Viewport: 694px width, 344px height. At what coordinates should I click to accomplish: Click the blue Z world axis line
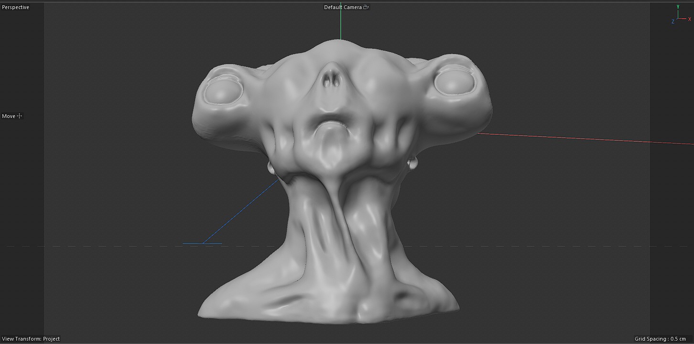tap(239, 213)
